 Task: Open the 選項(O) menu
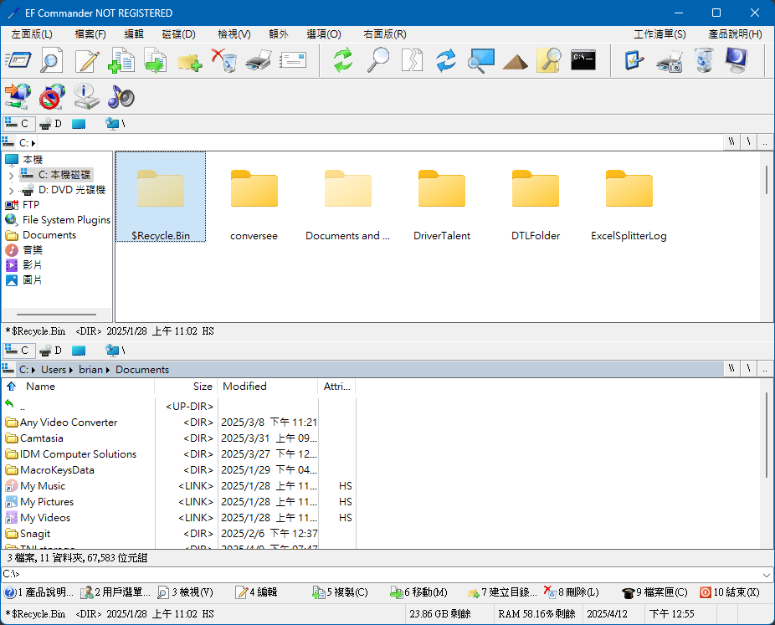[323, 34]
